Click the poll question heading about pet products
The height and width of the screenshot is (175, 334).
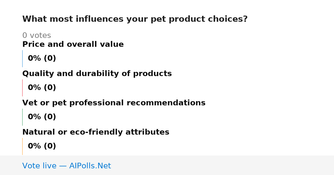(x=135, y=19)
